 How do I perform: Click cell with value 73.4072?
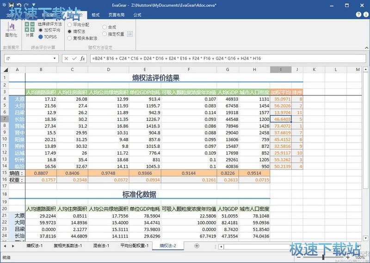[x=281, y=126]
